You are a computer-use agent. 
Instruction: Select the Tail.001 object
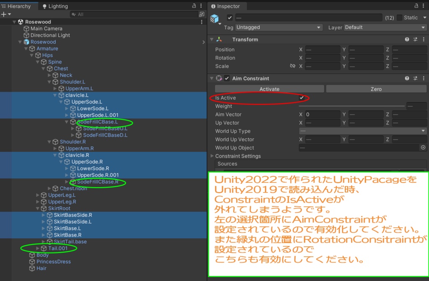(57, 248)
